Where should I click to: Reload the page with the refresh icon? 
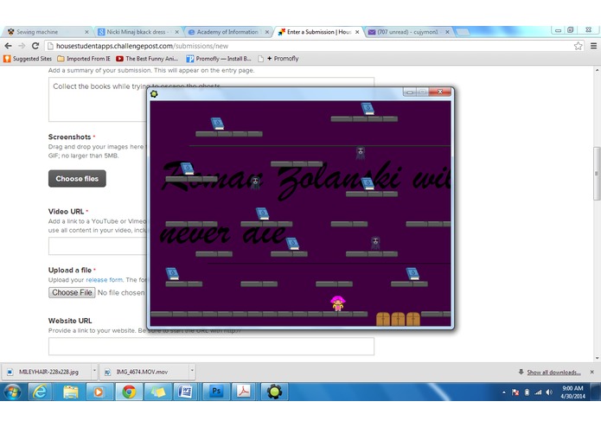35,46
